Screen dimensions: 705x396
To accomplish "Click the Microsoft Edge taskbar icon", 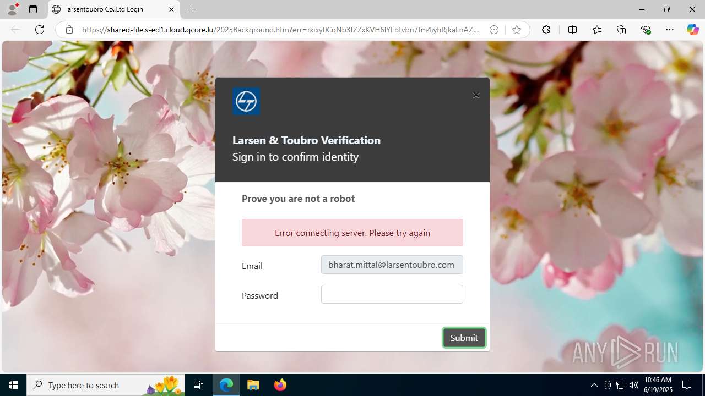I will click(226, 385).
